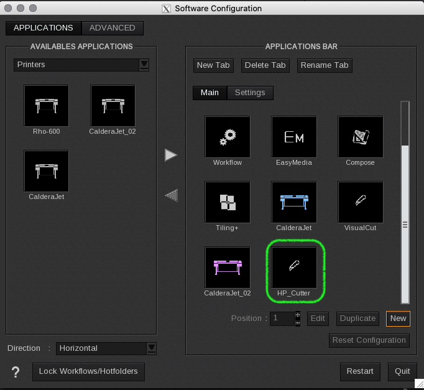The image size is (424, 390).
Task: Select the pink CalderaJet_02 icon in the Applications Bar
Action: click(228, 267)
